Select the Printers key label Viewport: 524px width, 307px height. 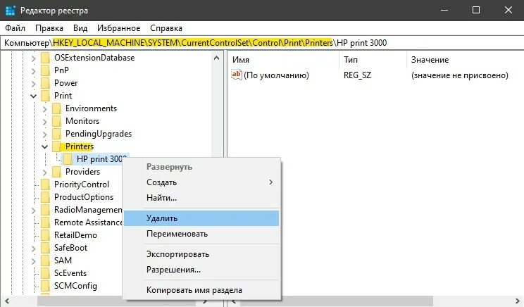click(80, 146)
